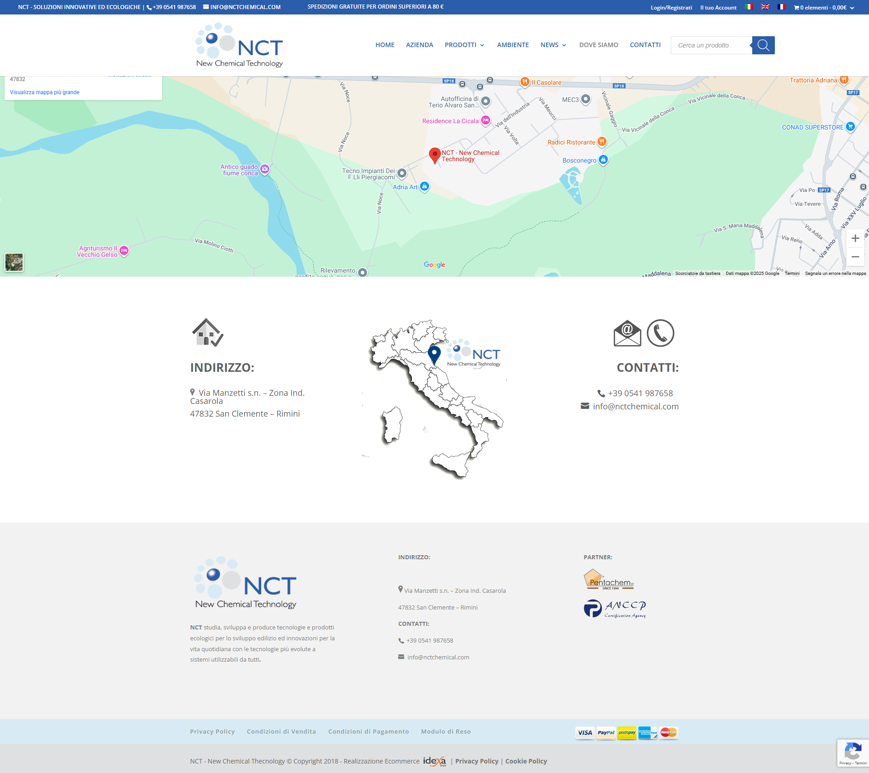
Task: Click the blue search magnifier button
Action: click(x=763, y=45)
